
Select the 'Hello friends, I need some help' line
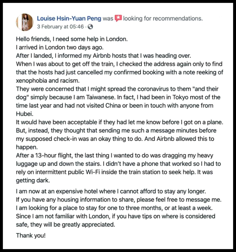pyautogui.click(x=72, y=39)
